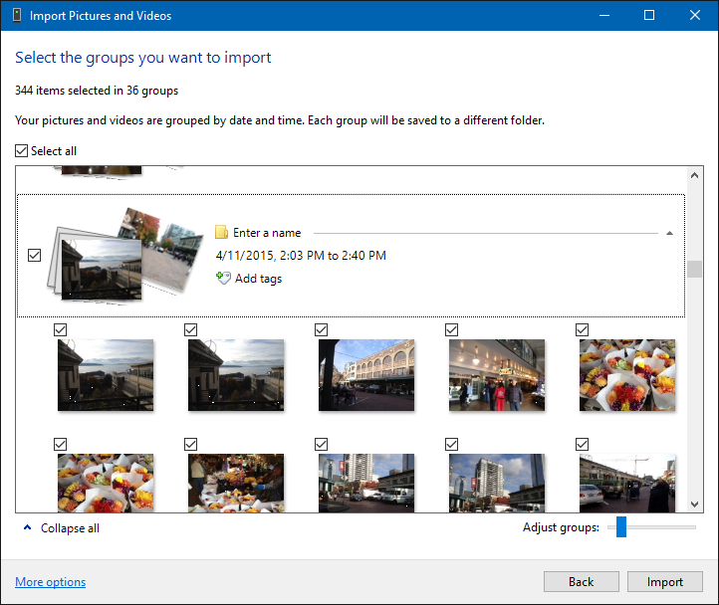Screen dimensions: 719x605
Task: Select the first white tower street thumbnail
Action: 366,483
